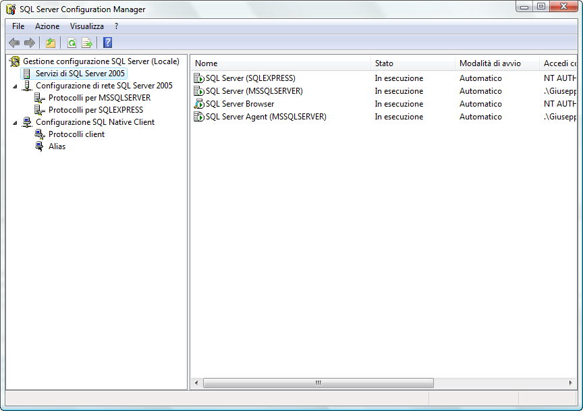Click In esecuzione status of SQL Server Browser
This screenshot has height=411, width=583.
pyautogui.click(x=399, y=104)
